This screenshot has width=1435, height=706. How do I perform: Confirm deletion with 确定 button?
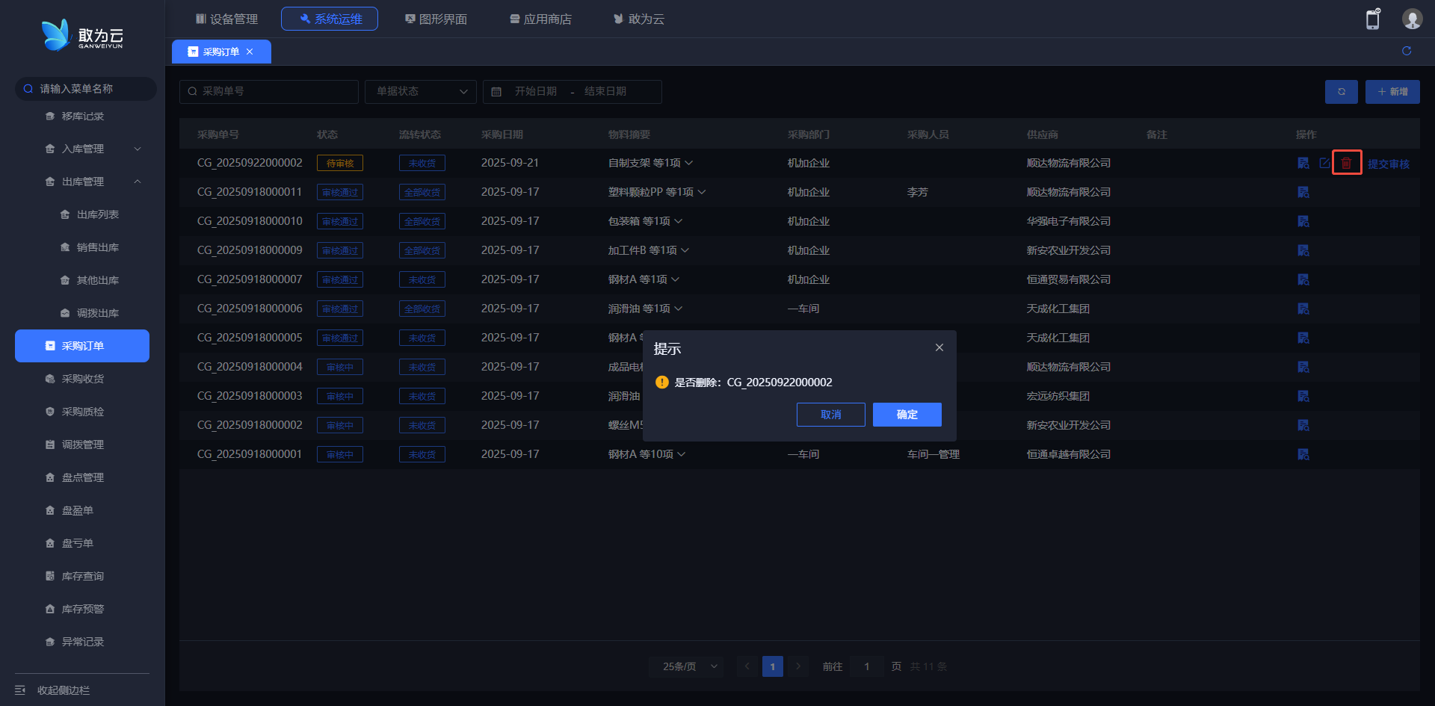pyautogui.click(x=907, y=415)
